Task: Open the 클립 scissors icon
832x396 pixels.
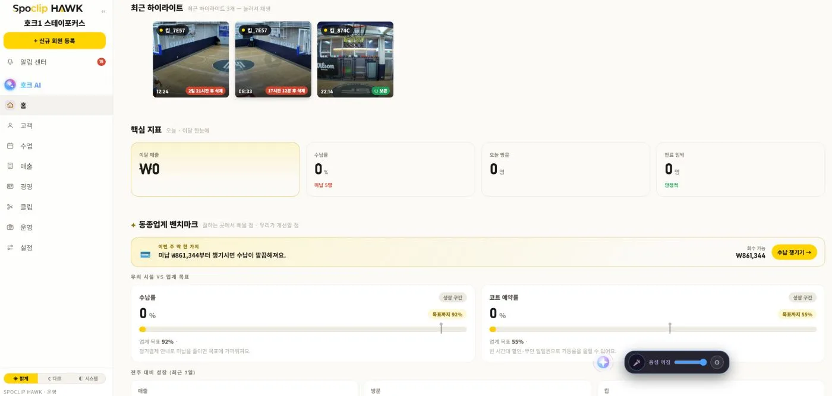Action: click(10, 207)
